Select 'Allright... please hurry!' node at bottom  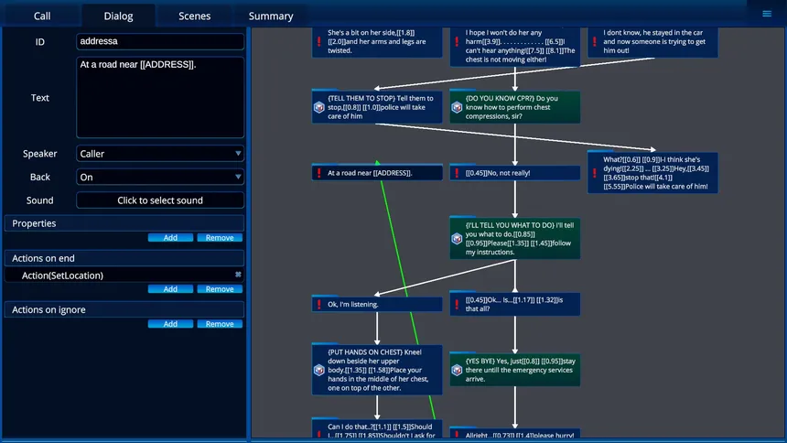[x=515, y=434]
